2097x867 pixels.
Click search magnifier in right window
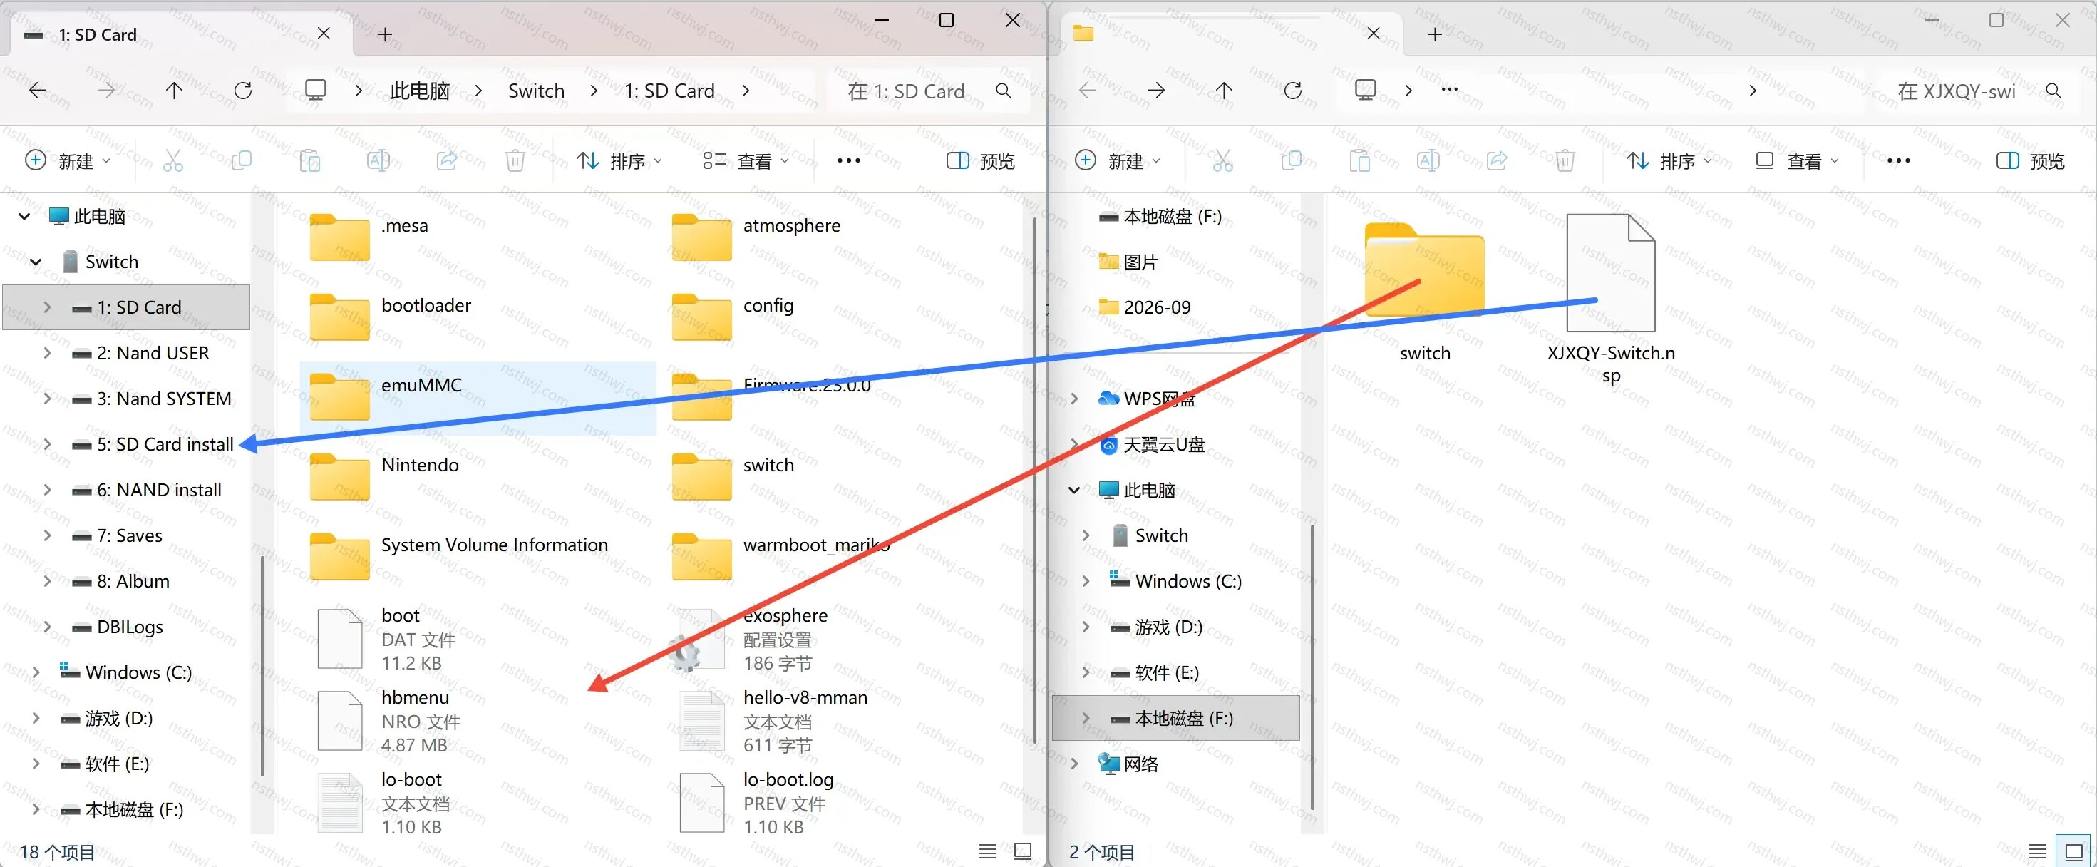[2053, 91]
